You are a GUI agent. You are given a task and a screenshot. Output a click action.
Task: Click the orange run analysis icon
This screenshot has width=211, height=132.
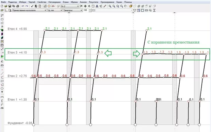tap(49, 6)
